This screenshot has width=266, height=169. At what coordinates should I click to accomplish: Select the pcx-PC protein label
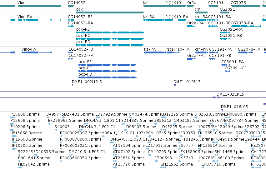[x=85, y=68]
